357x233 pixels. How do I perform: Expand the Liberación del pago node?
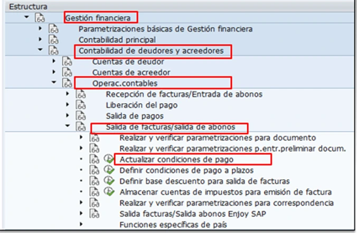point(68,105)
